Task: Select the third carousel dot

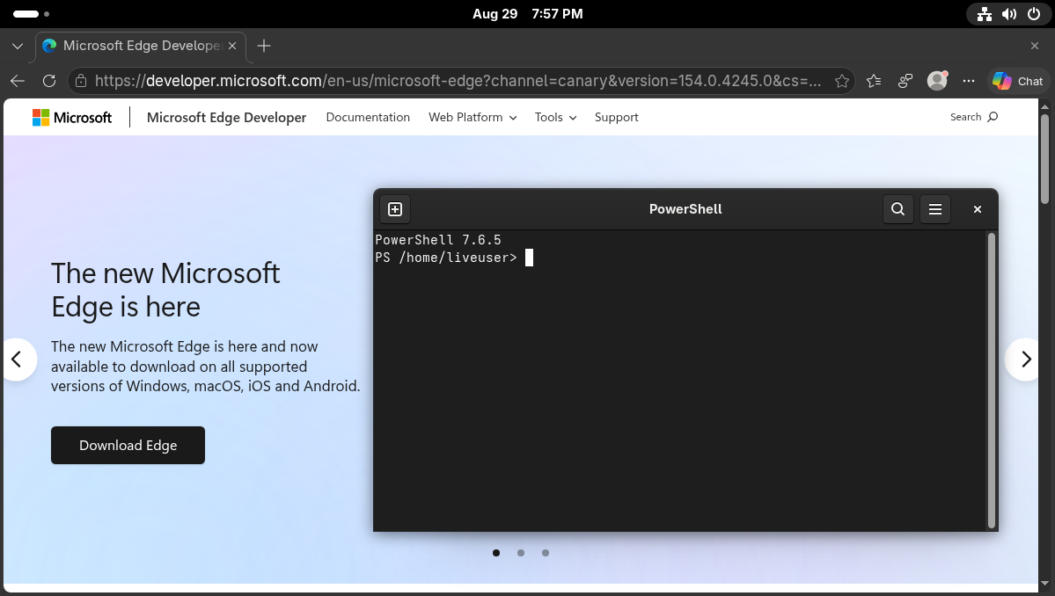Action: 546,553
